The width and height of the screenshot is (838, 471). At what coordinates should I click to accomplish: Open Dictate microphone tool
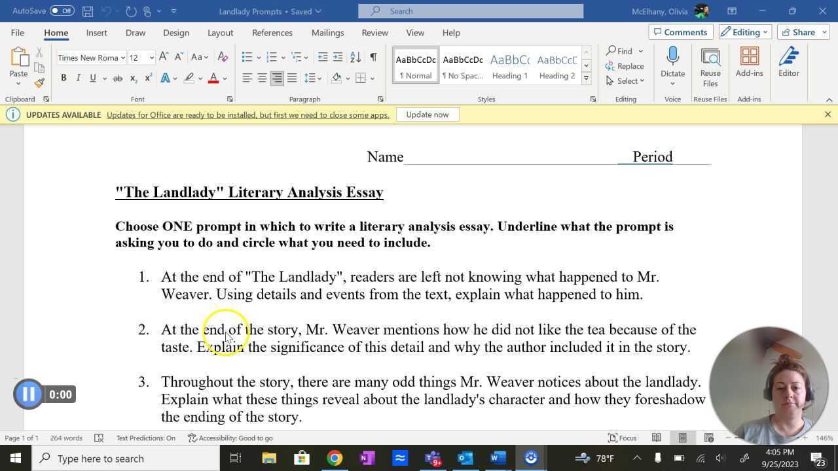(672, 58)
